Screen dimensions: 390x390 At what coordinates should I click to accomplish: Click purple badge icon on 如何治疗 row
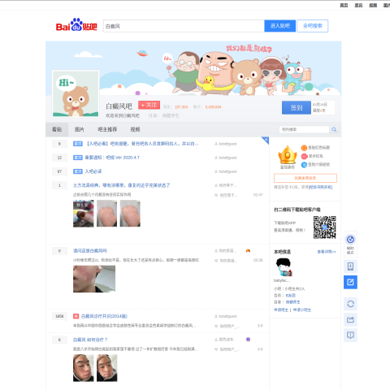[248, 340]
